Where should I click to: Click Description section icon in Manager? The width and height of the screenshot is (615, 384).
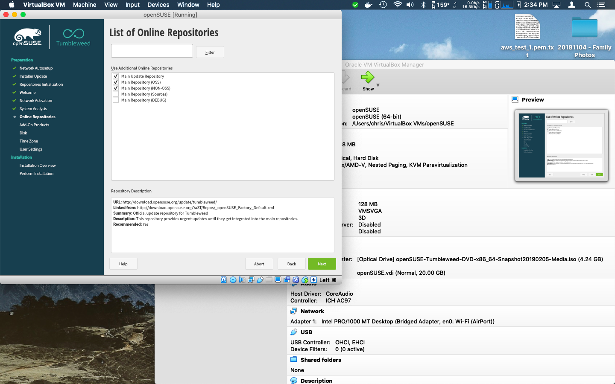tap(294, 381)
